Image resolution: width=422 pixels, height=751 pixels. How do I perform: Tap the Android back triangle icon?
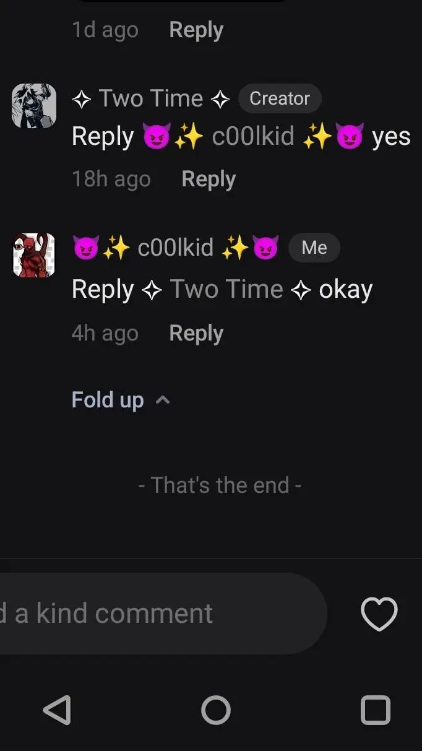pyautogui.click(x=57, y=710)
